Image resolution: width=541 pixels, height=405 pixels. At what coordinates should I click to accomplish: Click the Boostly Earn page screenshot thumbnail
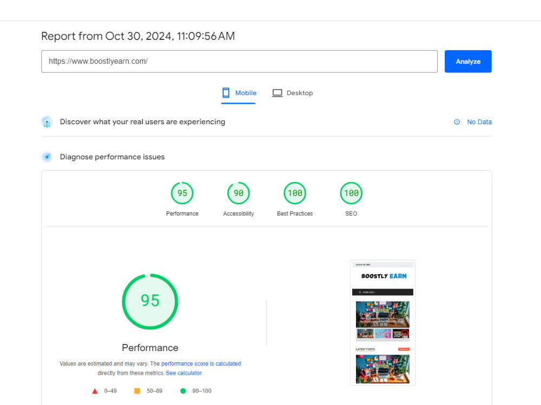tap(382, 323)
